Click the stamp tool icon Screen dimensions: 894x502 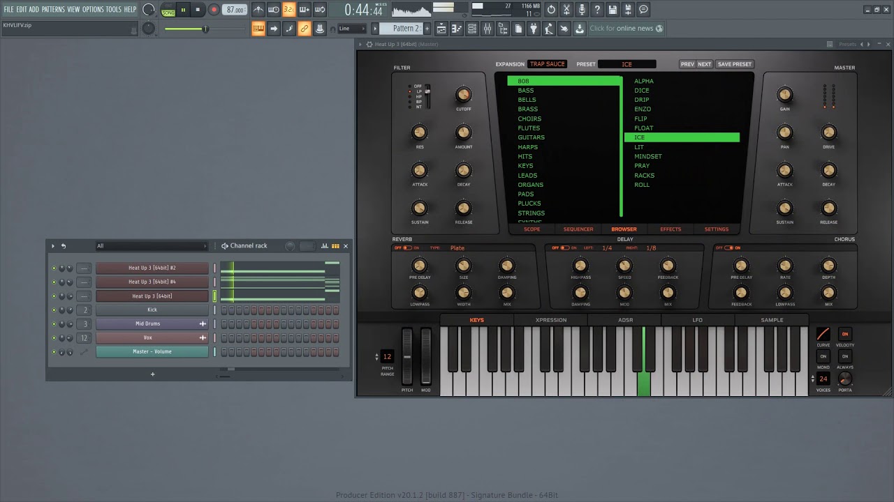click(320, 29)
